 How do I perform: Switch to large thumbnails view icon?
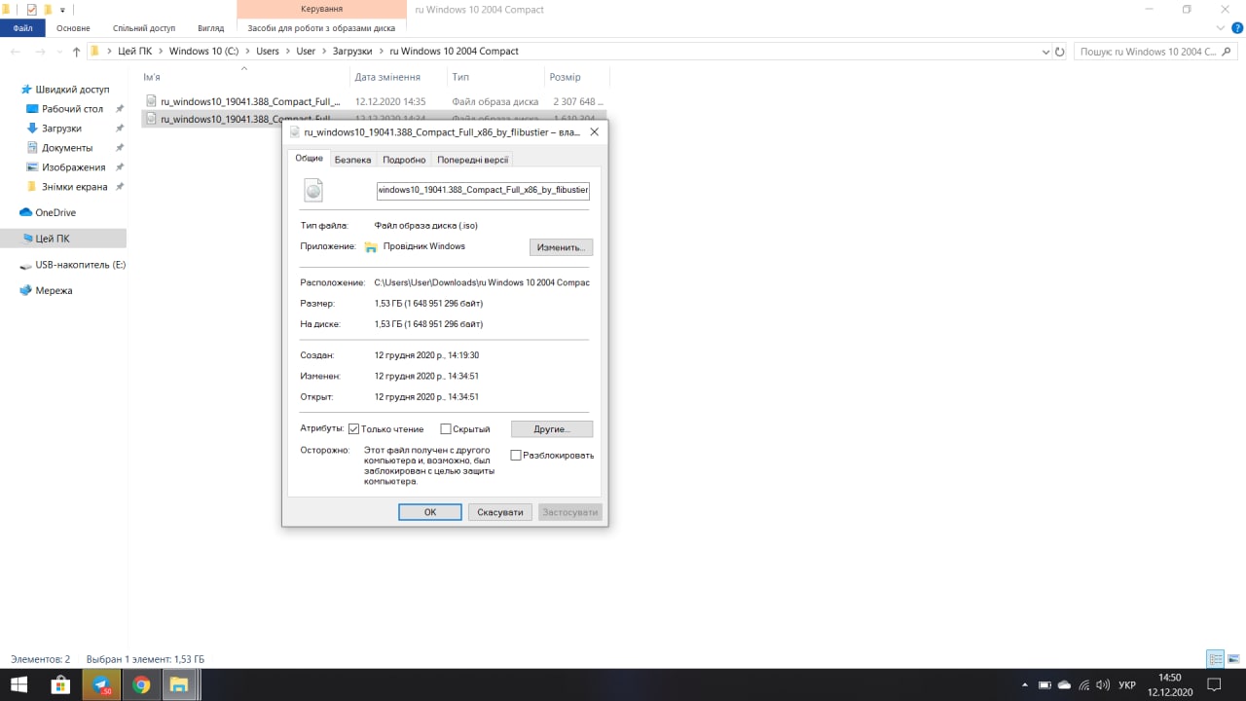point(1232,659)
